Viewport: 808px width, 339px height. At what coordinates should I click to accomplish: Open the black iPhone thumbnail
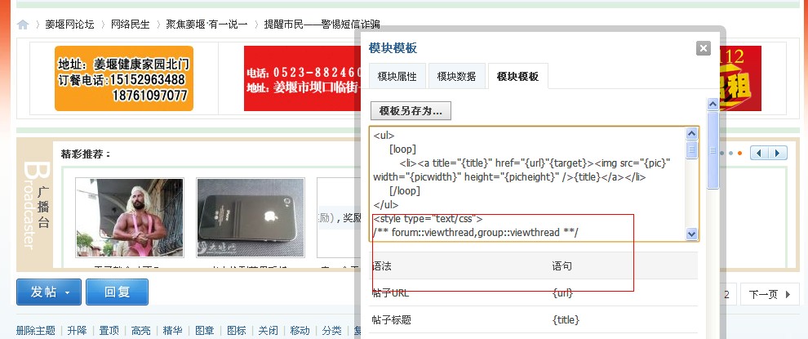coord(251,217)
